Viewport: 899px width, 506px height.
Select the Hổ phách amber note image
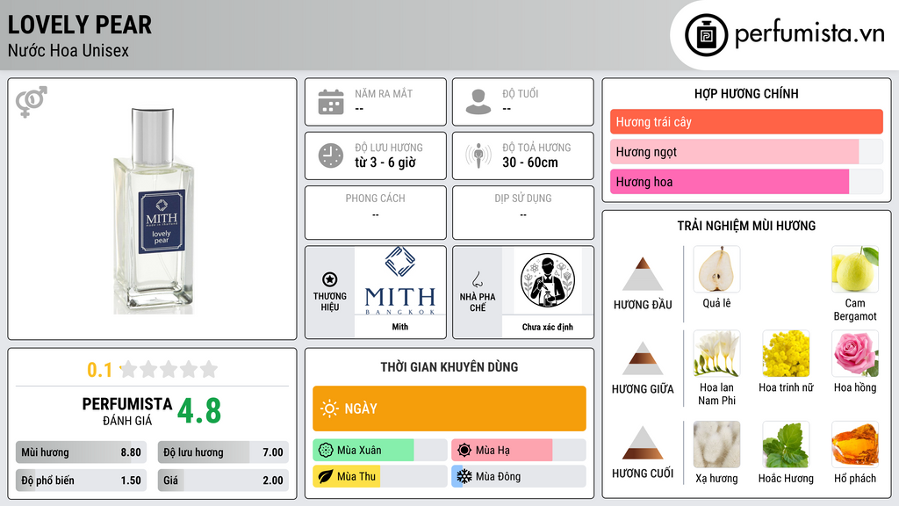pyautogui.click(x=855, y=445)
